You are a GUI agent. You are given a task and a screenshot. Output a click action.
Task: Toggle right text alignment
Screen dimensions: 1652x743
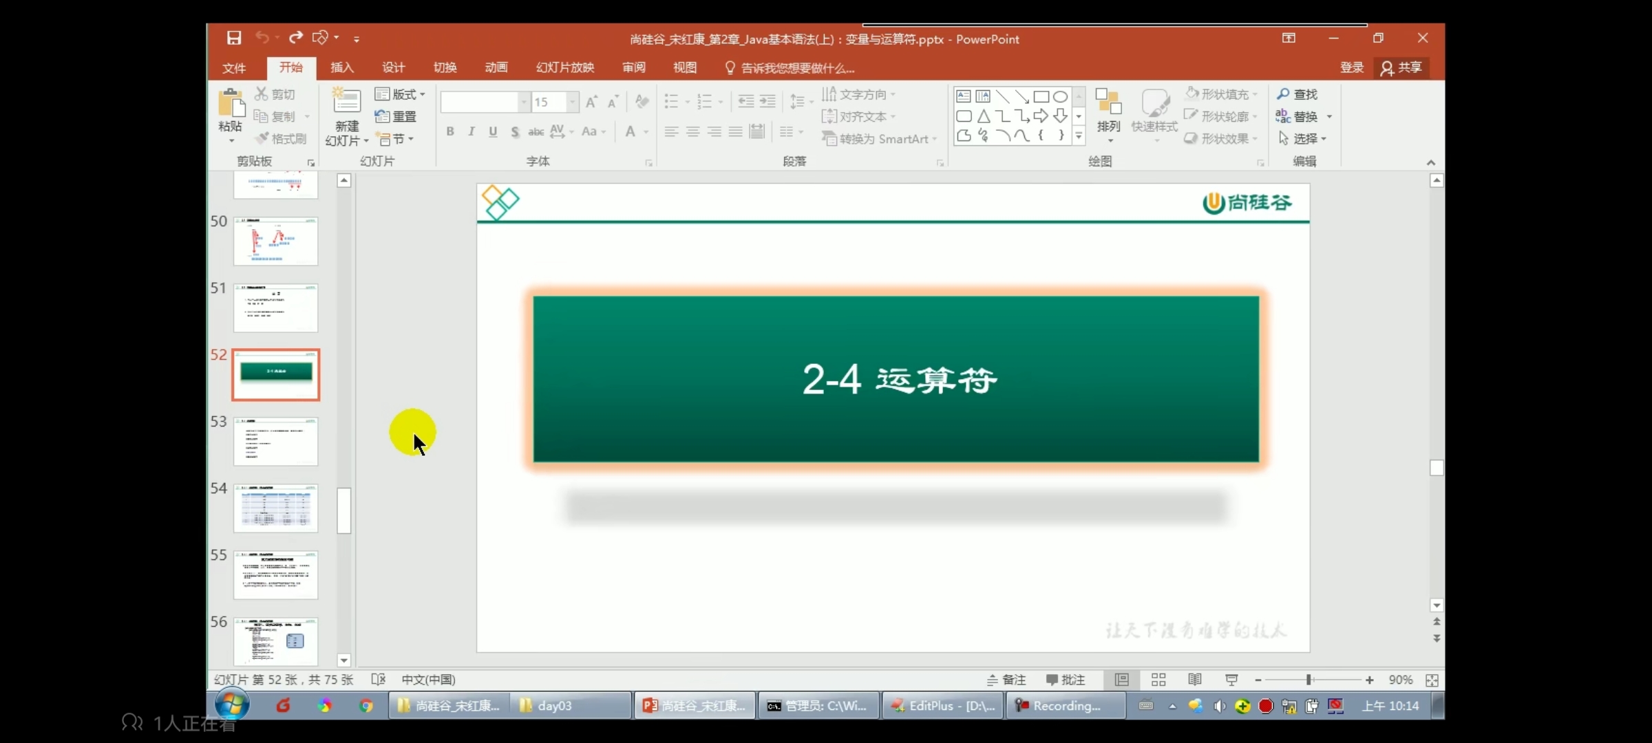click(714, 131)
